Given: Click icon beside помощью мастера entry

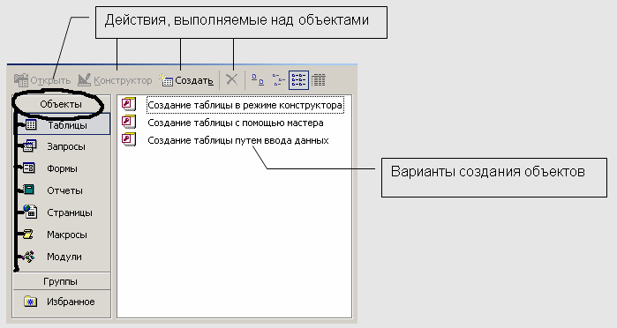Looking at the screenshot, I should (129, 122).
